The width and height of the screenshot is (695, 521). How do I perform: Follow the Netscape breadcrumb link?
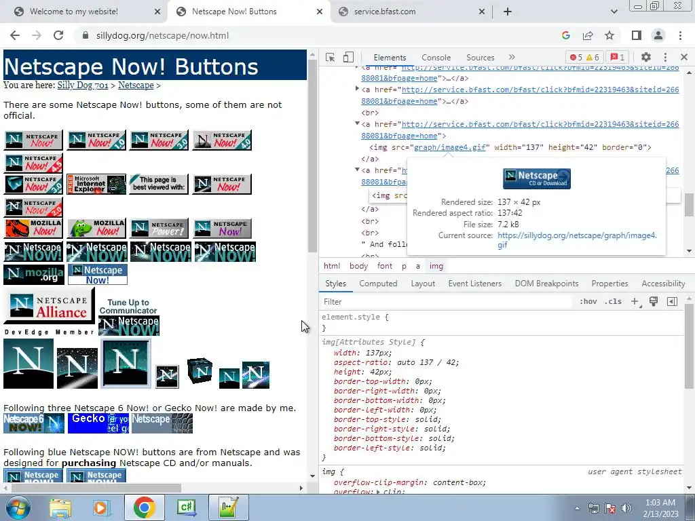point(136,85)
